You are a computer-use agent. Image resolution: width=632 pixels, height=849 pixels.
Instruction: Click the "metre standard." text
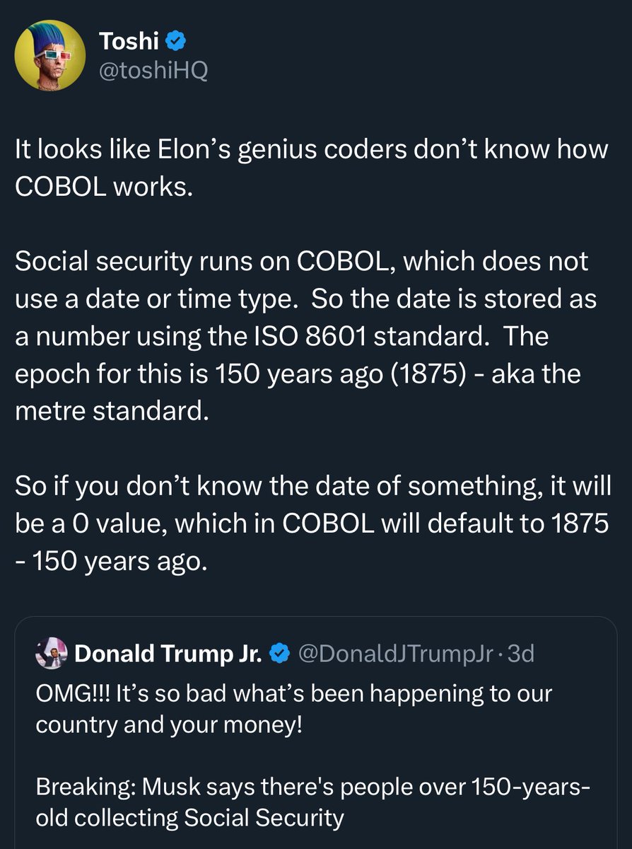point(112,410)
